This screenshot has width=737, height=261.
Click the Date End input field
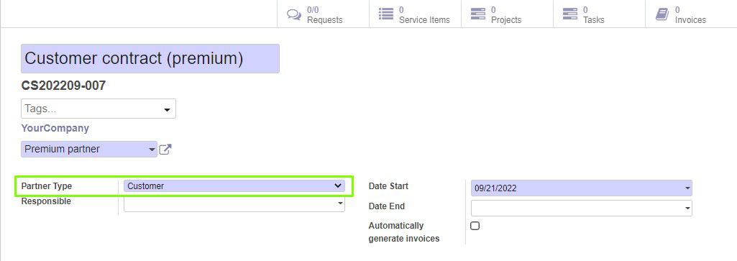tap(582, 208)
